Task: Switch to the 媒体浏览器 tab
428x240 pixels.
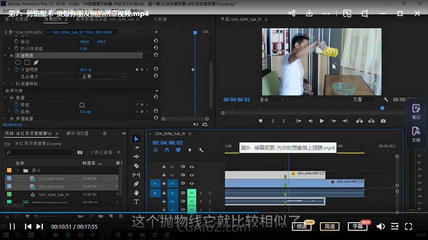Action: pos(78,134)
